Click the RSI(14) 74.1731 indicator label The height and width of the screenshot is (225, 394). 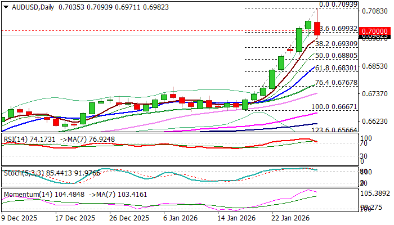coord(30,139)
